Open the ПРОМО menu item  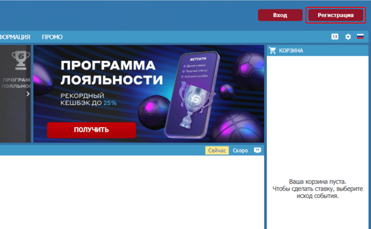(x=52, y=37)
